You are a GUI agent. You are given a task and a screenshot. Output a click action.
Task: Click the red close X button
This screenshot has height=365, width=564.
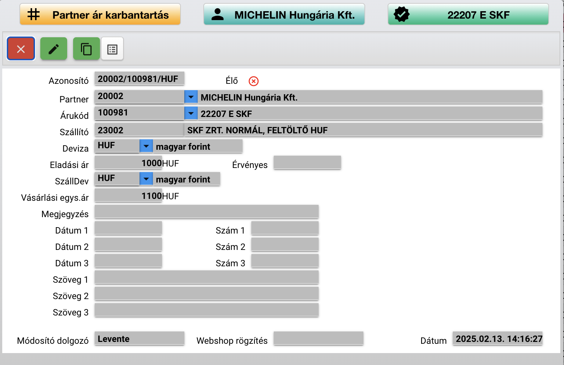click(21, 49)
